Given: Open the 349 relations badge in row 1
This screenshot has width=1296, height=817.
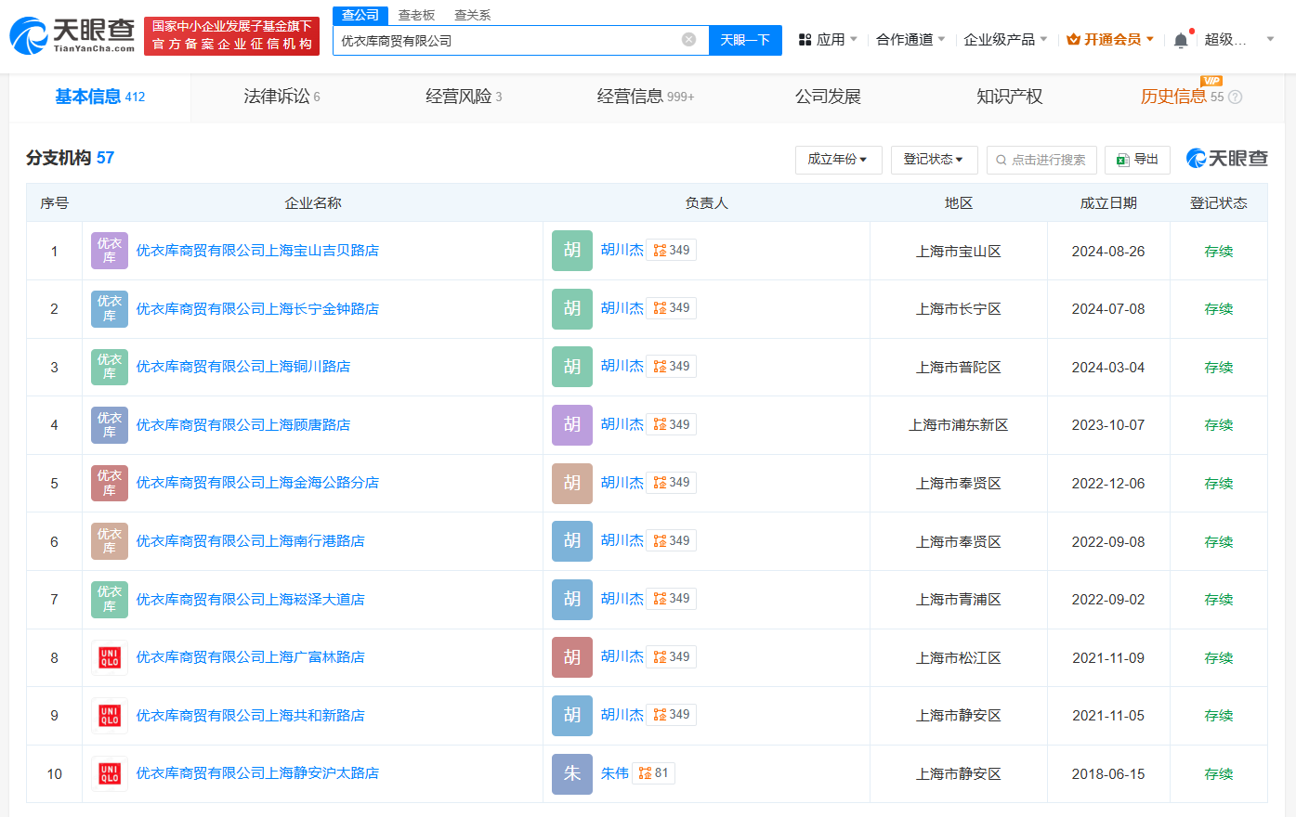Looking at the screenshot, I should coord(672,250).
